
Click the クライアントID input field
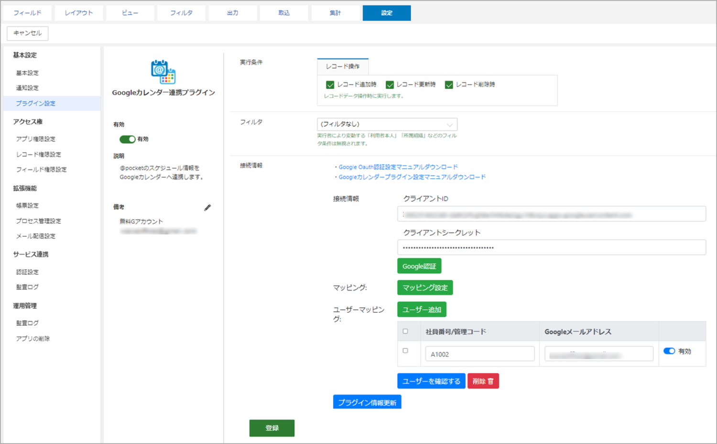(x=552, y=214)
